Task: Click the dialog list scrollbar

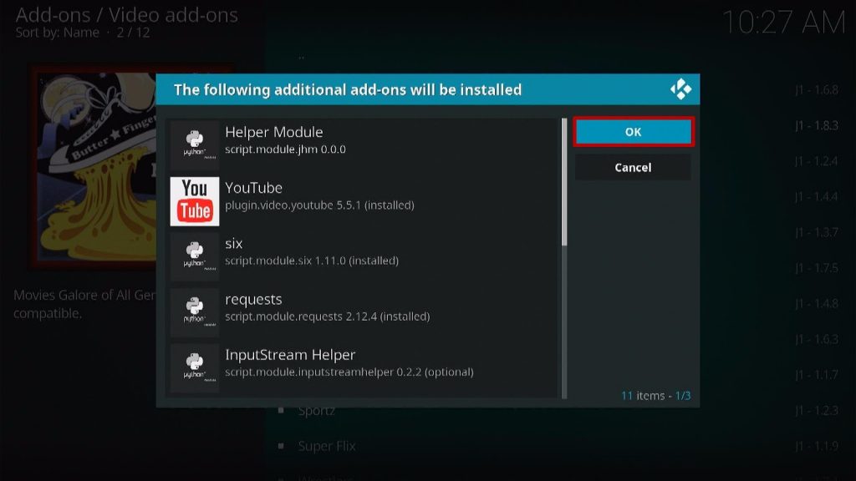Action: [564, 258]
